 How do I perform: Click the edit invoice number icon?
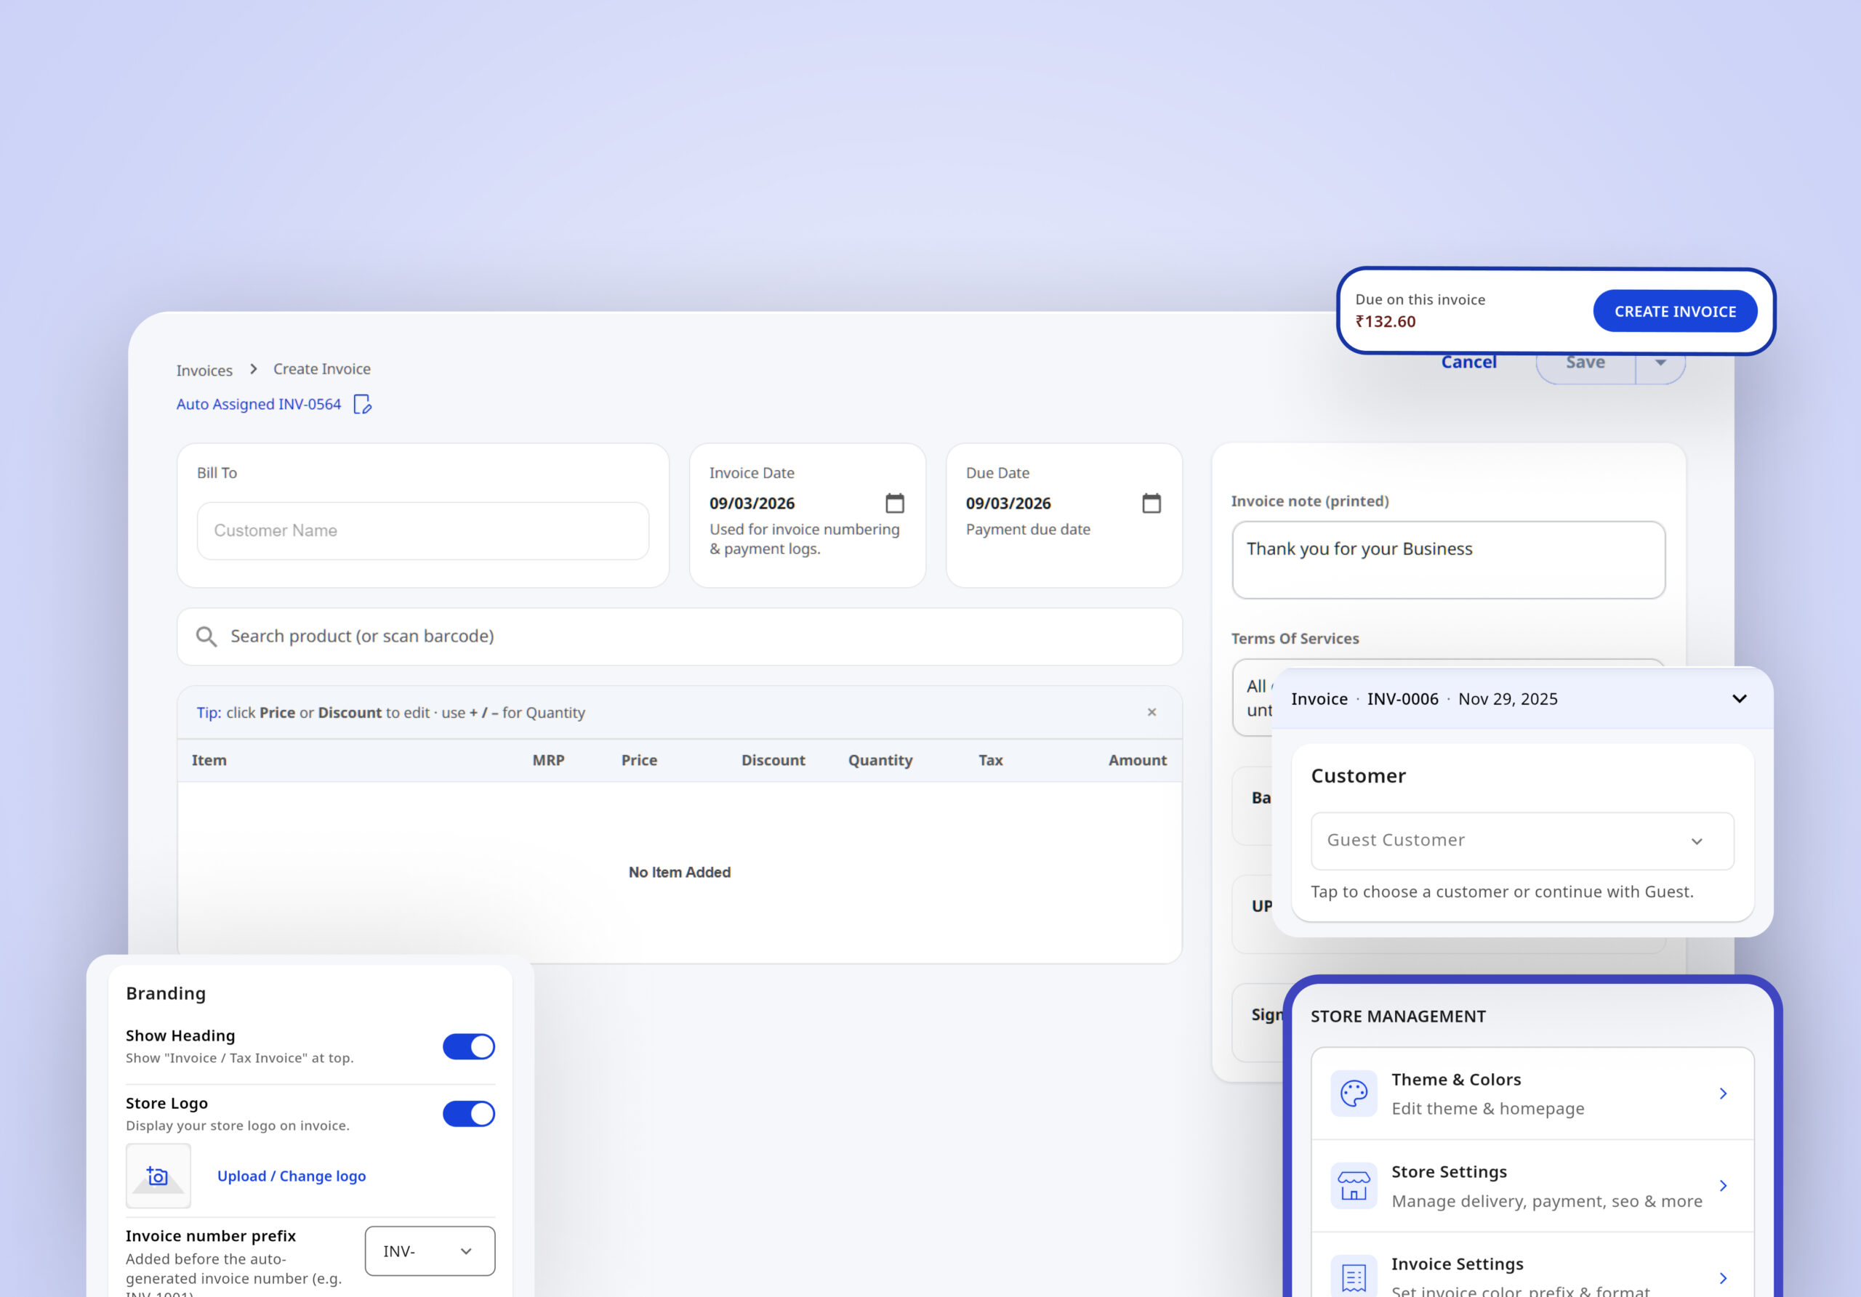click(362, 404)
